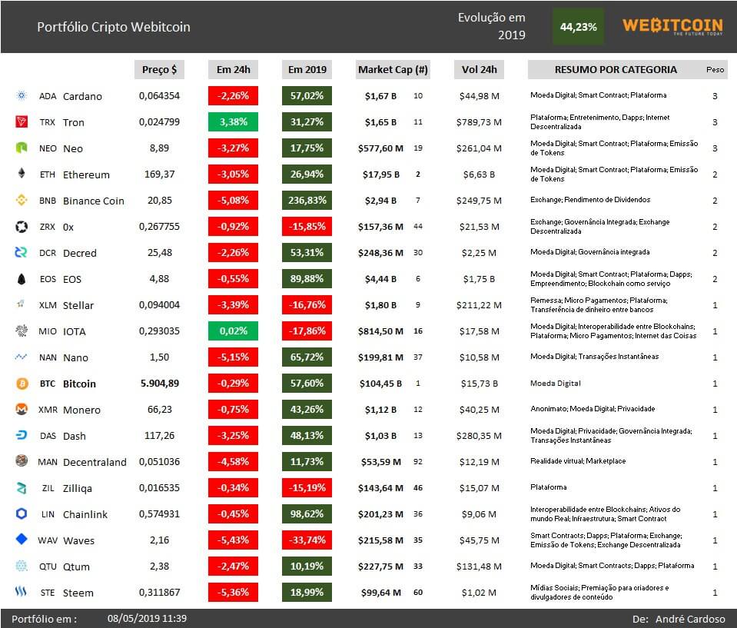Click the Portfólio Cripto Webitcoin title
Image resolution: width=737 pixels, height=628 pixels.
114,27
